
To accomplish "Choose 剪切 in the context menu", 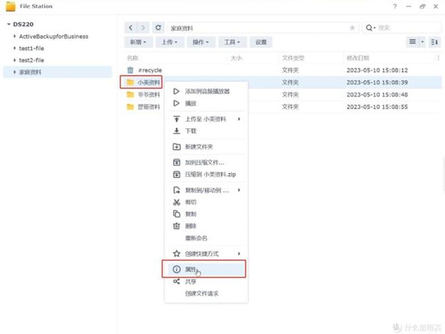I will [x=207, y=202].
